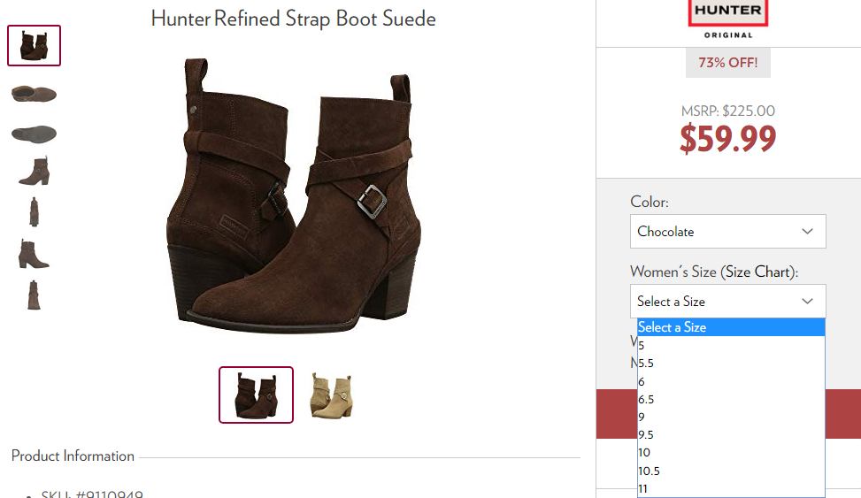Image resolution: width=861 pixels, height=498 pixels.
Task: Collapse the Select a Size dropdown
Action: tap(727, 301)
